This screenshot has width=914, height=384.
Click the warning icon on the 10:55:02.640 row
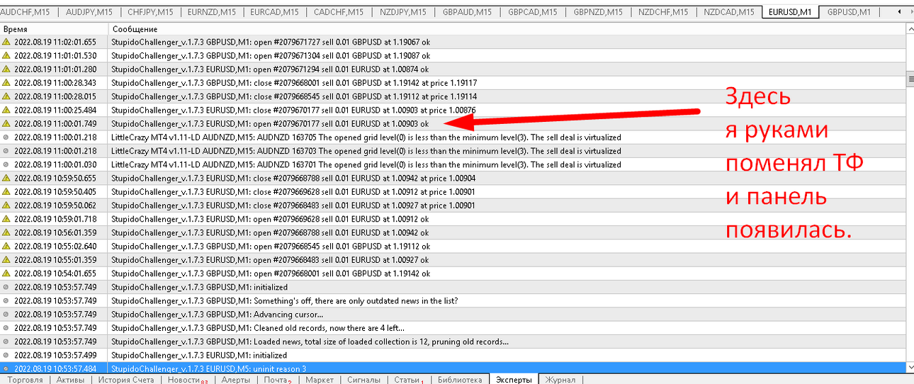coord(6,247)
